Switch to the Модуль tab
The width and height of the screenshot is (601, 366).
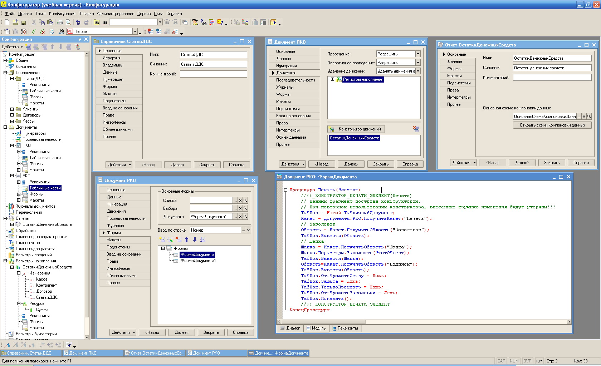(316, 328)
